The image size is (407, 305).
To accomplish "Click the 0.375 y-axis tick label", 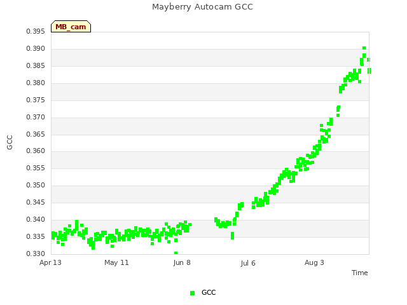I will (36, 100).
